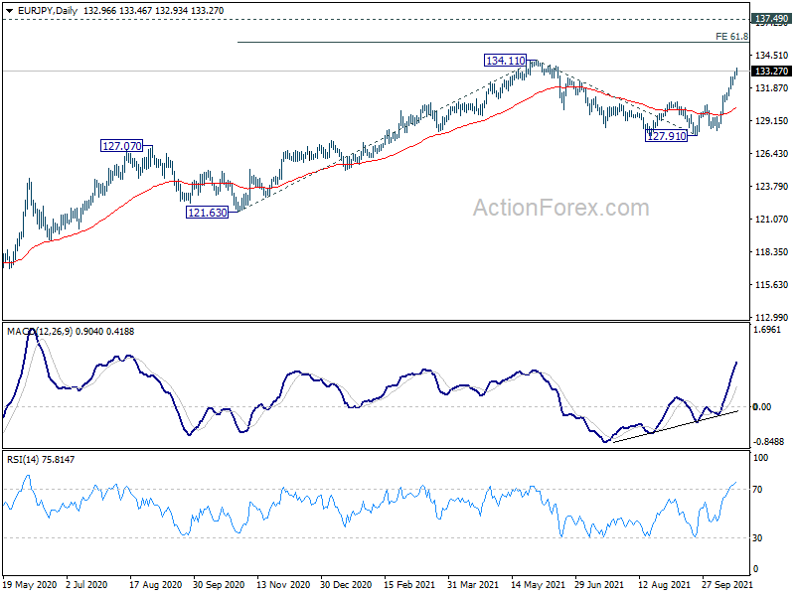Click the 134.110 price label
This screenshot has width=795, height=596.
coord(506,61)
